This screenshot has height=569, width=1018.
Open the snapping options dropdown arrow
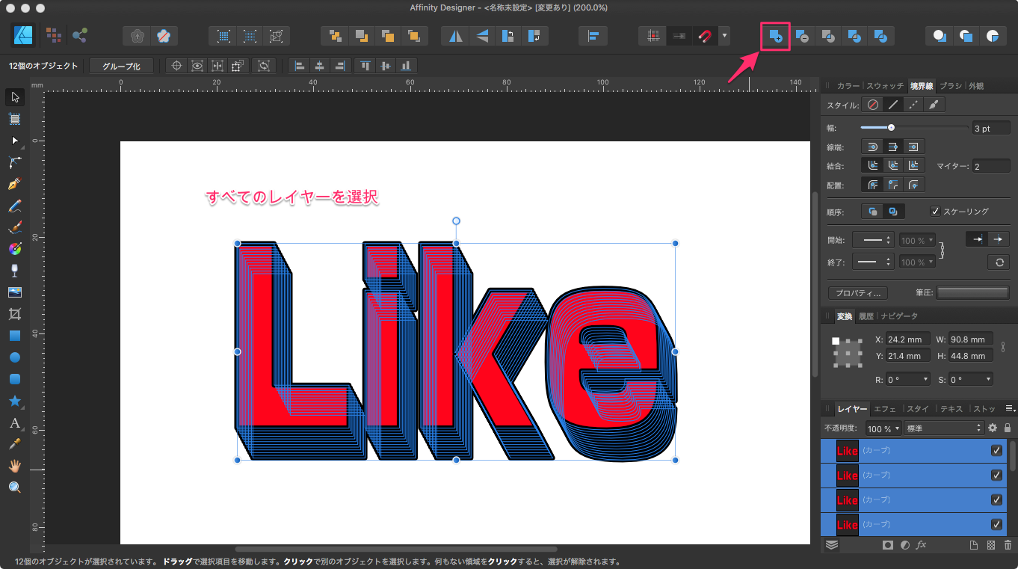pyautogui.click(x=724, y=35)
